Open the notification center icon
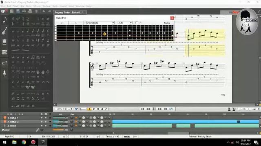Screen dimensions: 261x146 click(x=256, y=142)
